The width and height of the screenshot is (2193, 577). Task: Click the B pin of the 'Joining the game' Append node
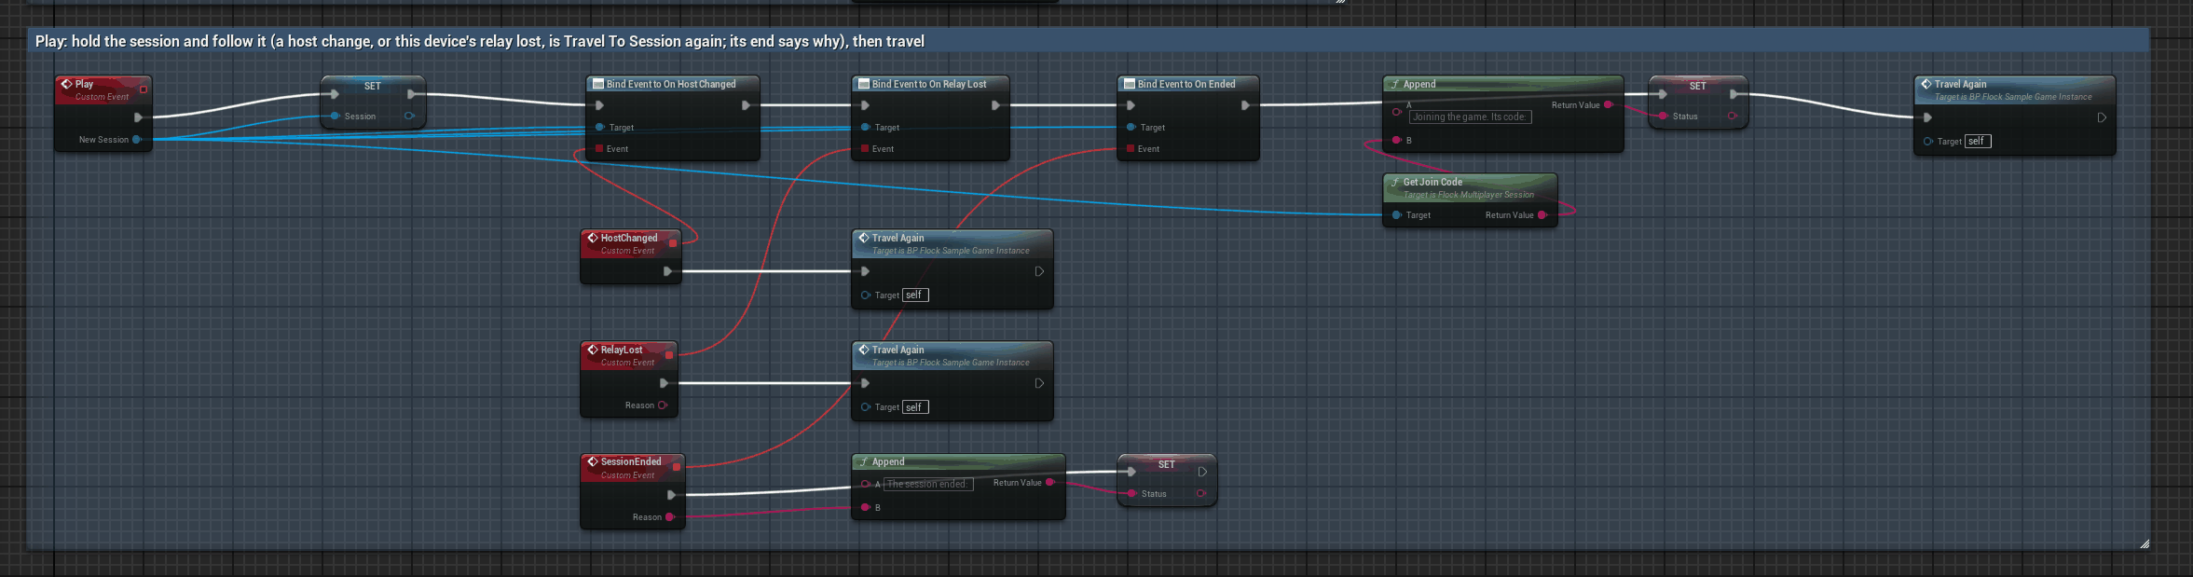tap(1396, 141)
